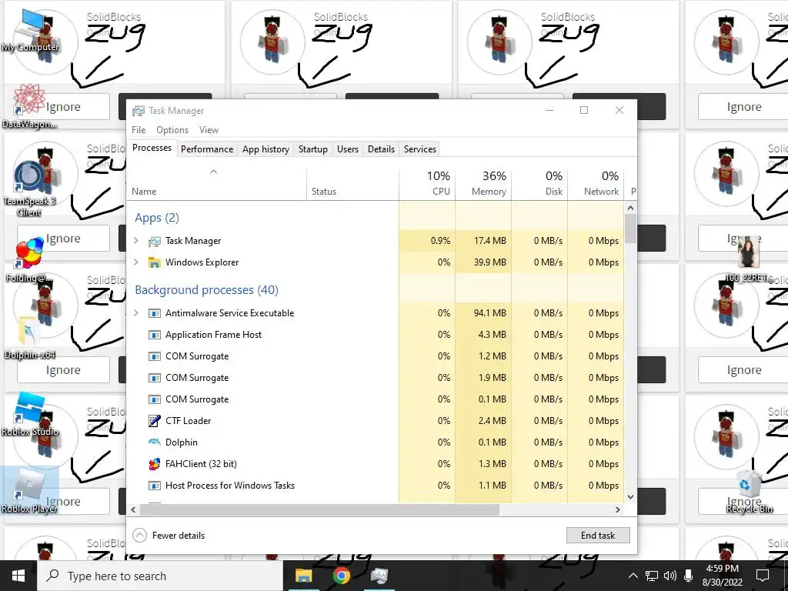Click Antimalware memory value 94.1 MB
This screenshot has width=788, height=591.
pos(489,313)
